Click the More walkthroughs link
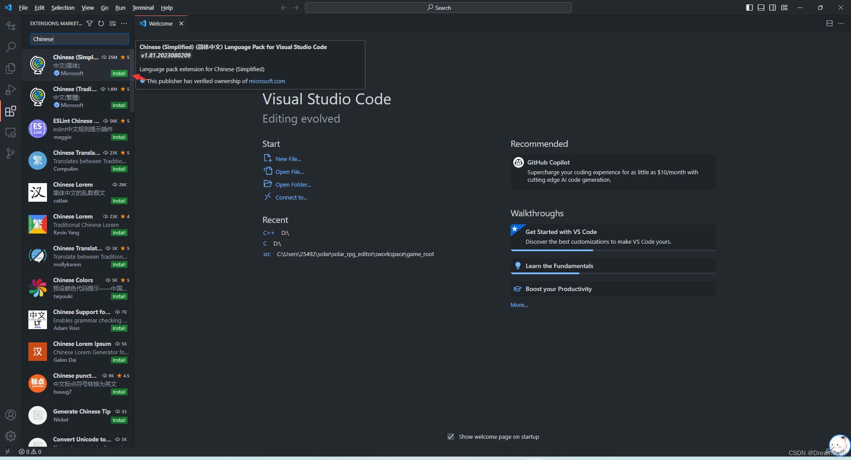This screenshot has width=851, height=460. [519, 305]
